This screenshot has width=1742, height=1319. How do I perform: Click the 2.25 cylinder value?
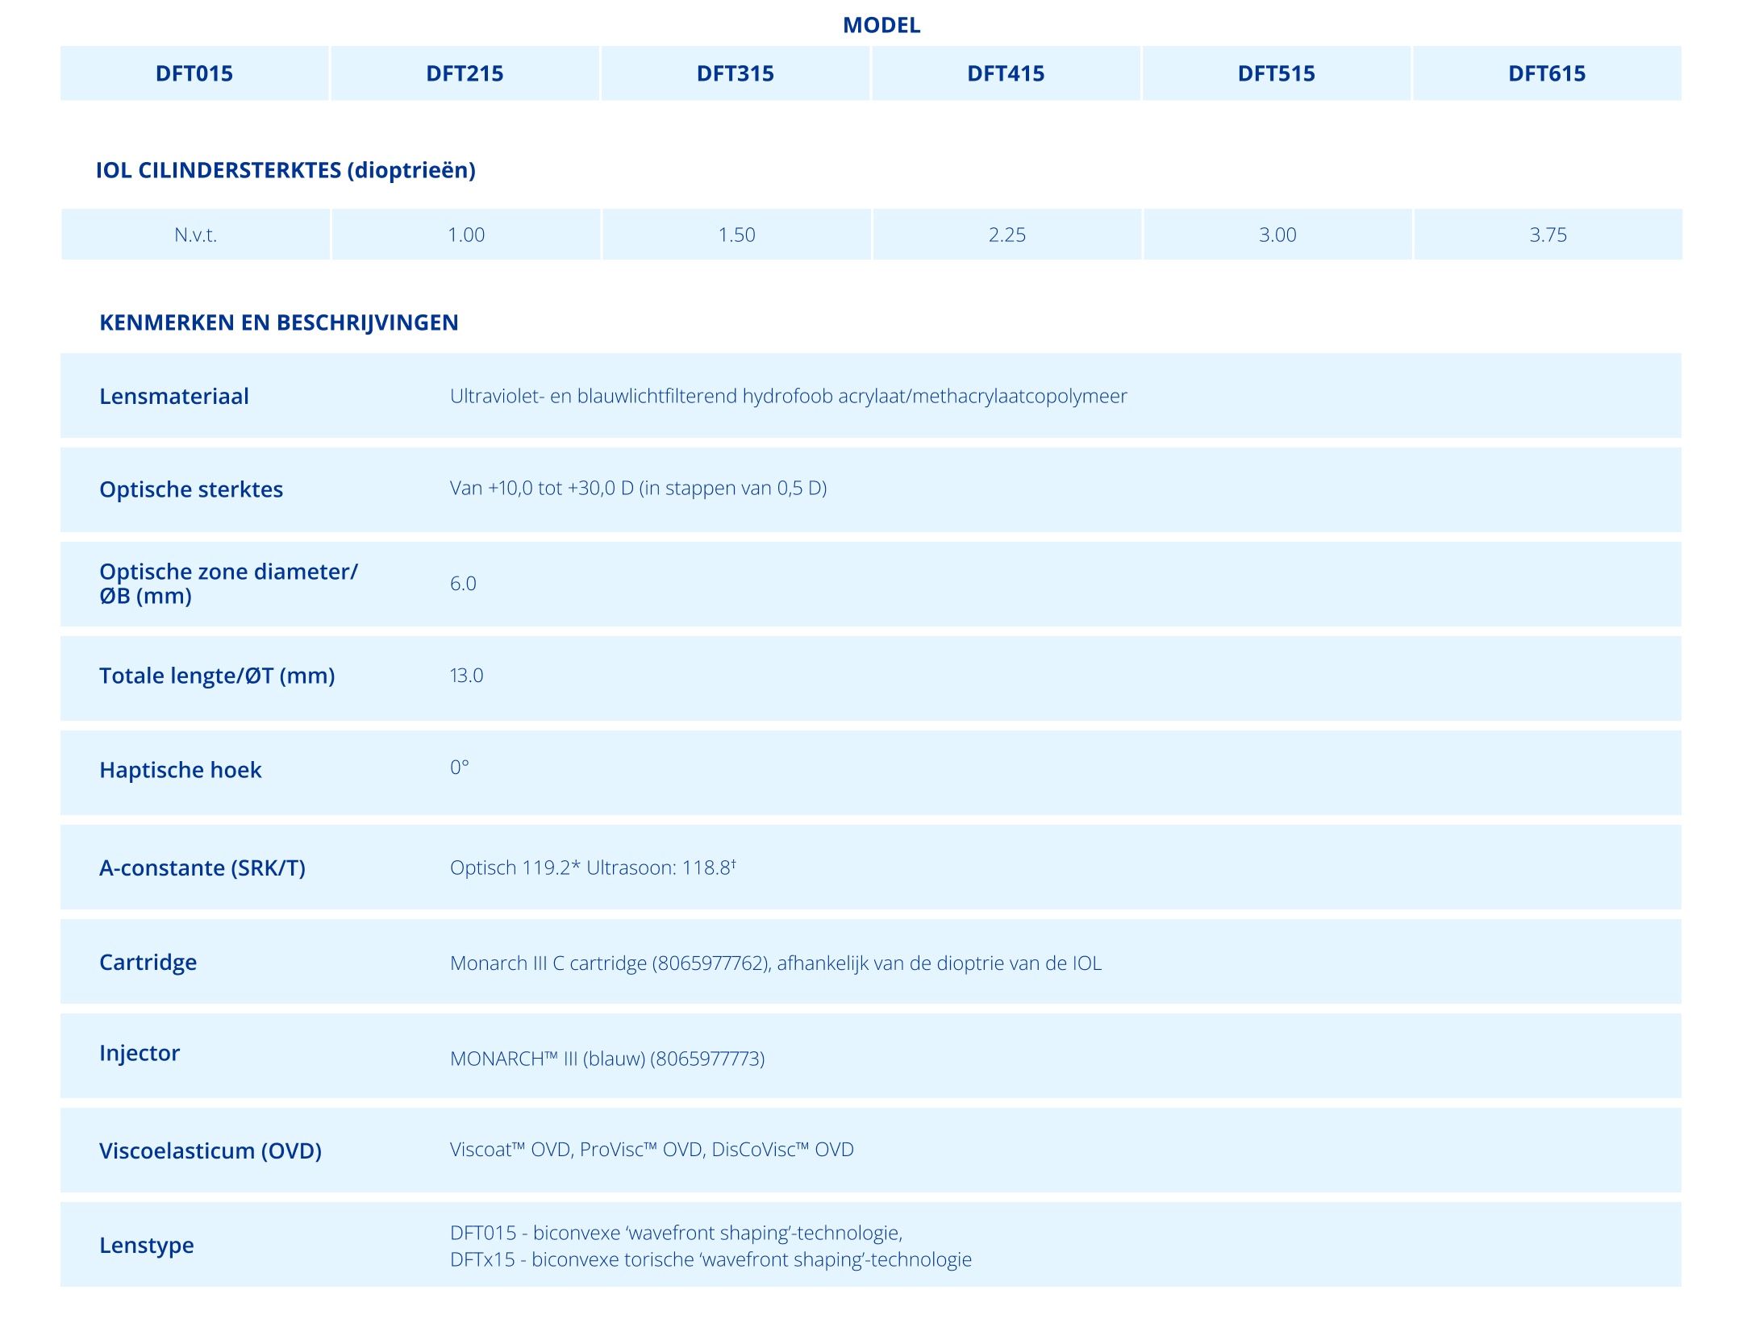[x=1007, y=235]
